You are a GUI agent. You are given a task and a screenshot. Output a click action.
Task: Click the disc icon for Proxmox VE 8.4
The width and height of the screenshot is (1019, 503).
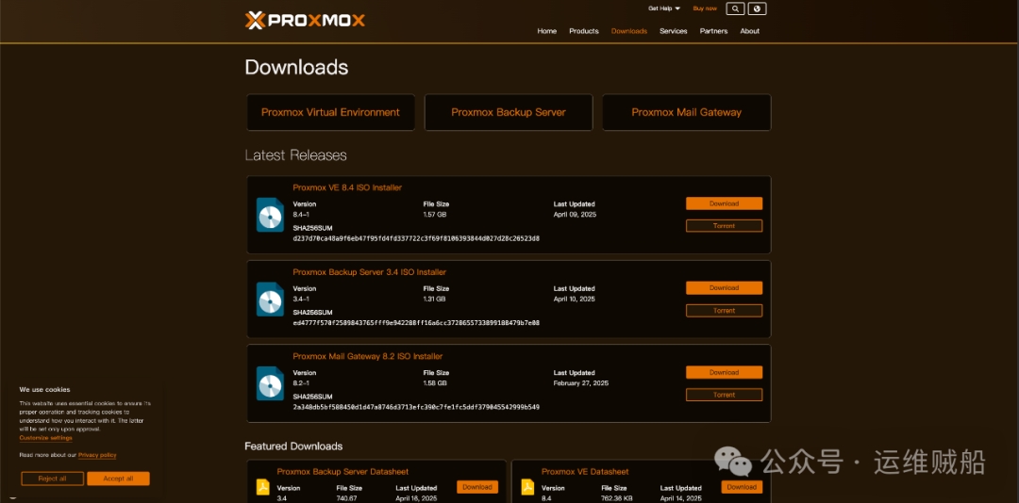pyautogui.click(x=270, y=215)
